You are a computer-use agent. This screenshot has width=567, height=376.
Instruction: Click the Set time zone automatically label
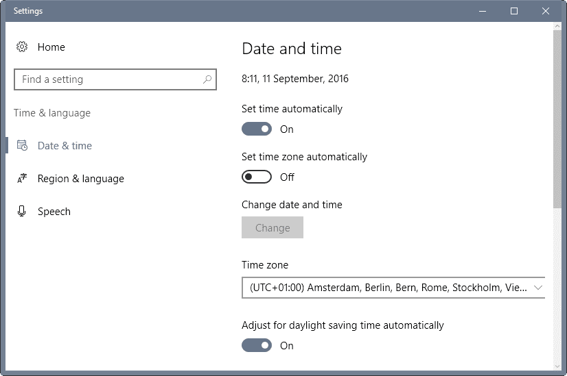[304, 157]
